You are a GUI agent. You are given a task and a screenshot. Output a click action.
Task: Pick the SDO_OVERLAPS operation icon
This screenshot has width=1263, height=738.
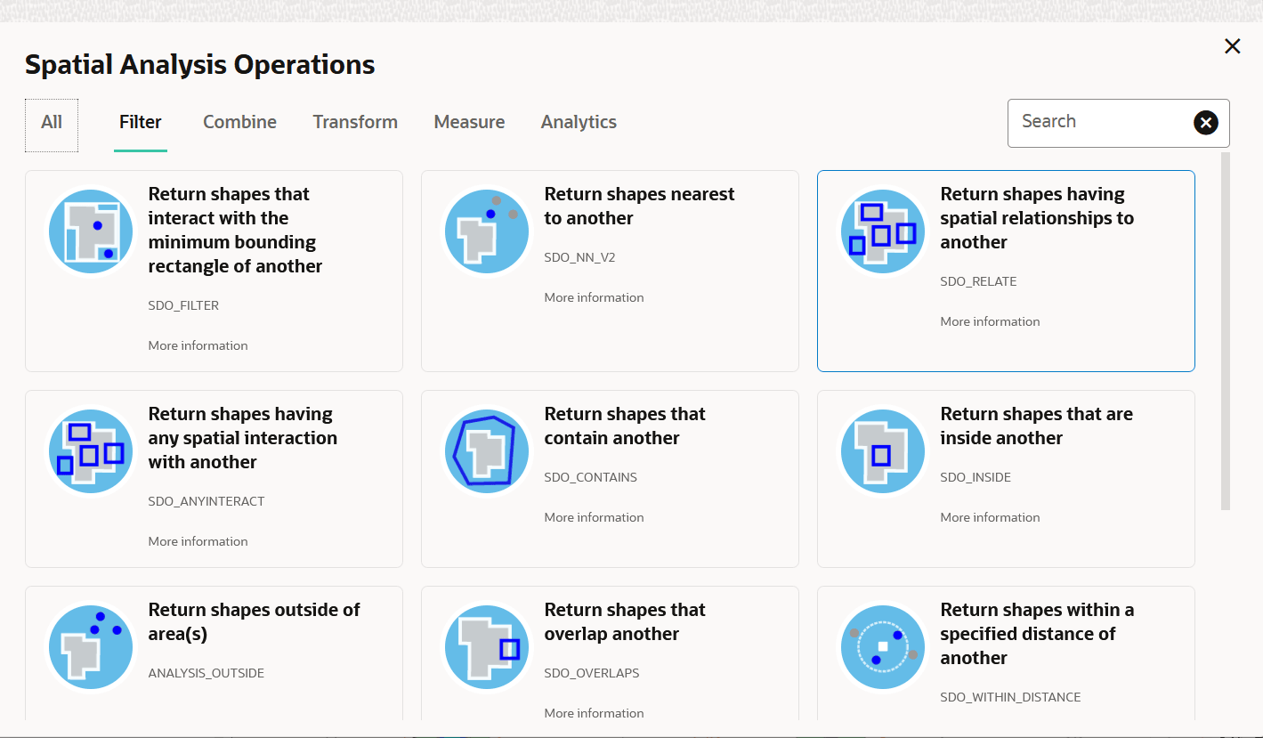point(487,647)
